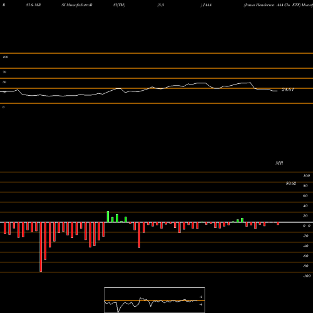Click the 50 level label on RSI axis

tap(4, 82)
